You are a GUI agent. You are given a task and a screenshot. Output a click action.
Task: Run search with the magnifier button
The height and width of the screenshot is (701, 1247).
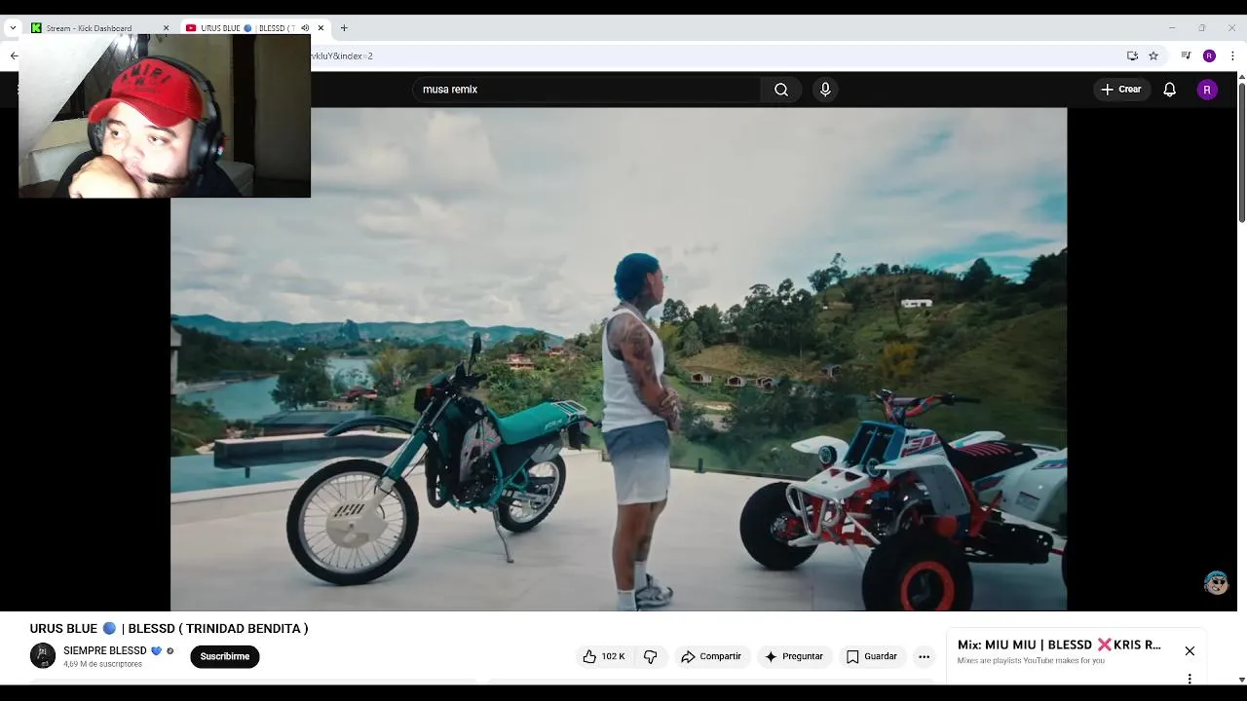[x=781, y=90]
